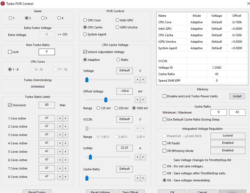Check Disable and Lock Turbo Power Limits

point(164,96)
